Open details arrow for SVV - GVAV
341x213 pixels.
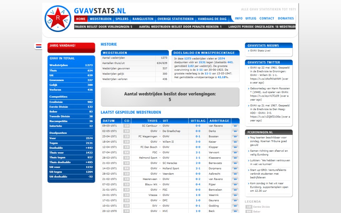[x=235, y=206]
